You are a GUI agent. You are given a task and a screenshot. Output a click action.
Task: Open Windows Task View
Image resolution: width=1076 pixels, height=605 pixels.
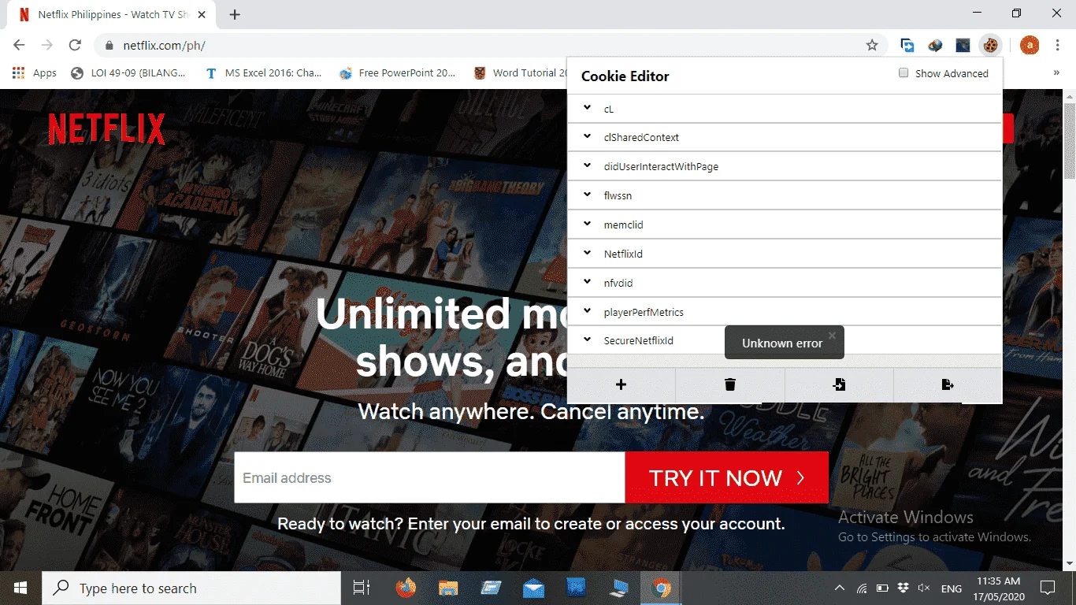tap(362, 588)
